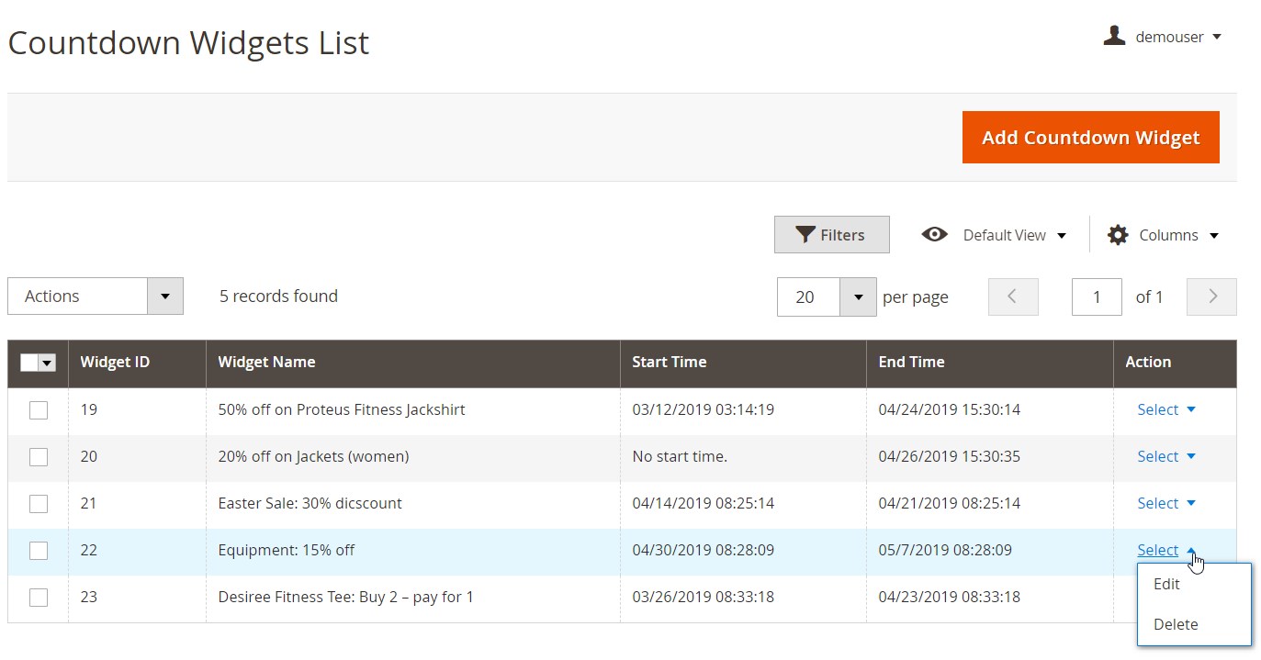Viewport: 1261px width, 660px height.
Task: Open the per page size dropdown arrow
Action: 859,296
